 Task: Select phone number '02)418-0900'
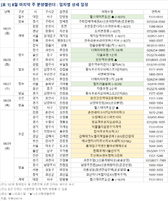pyautogui.click(x=156, y=84)
